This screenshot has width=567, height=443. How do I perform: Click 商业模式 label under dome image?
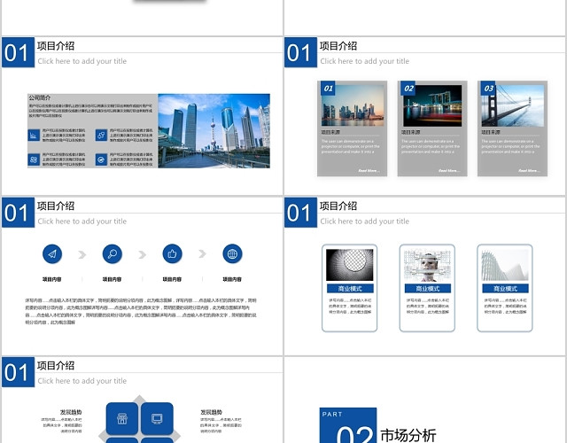pyautogui.click(x=350, y=289)
